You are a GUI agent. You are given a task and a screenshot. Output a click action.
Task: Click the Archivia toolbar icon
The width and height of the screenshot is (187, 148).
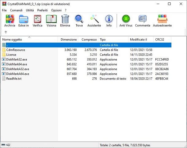tap(10, 19)
